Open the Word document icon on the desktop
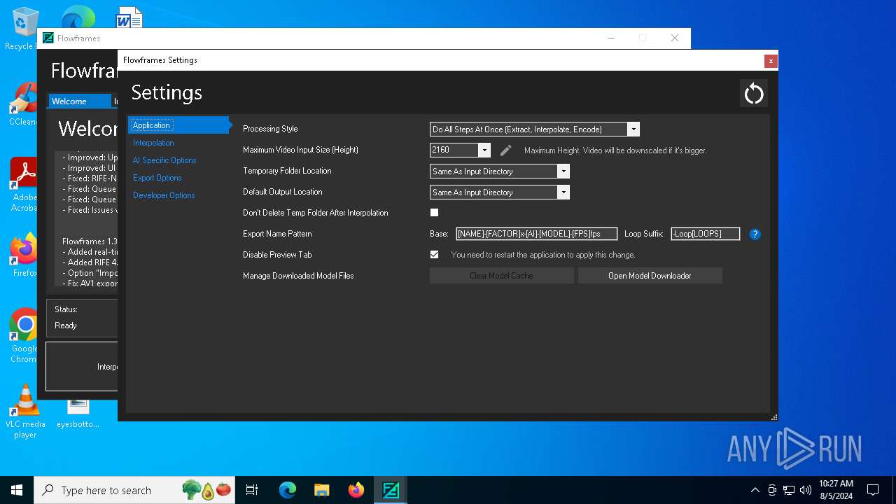 pyautogui.click(x=129, y=17)
